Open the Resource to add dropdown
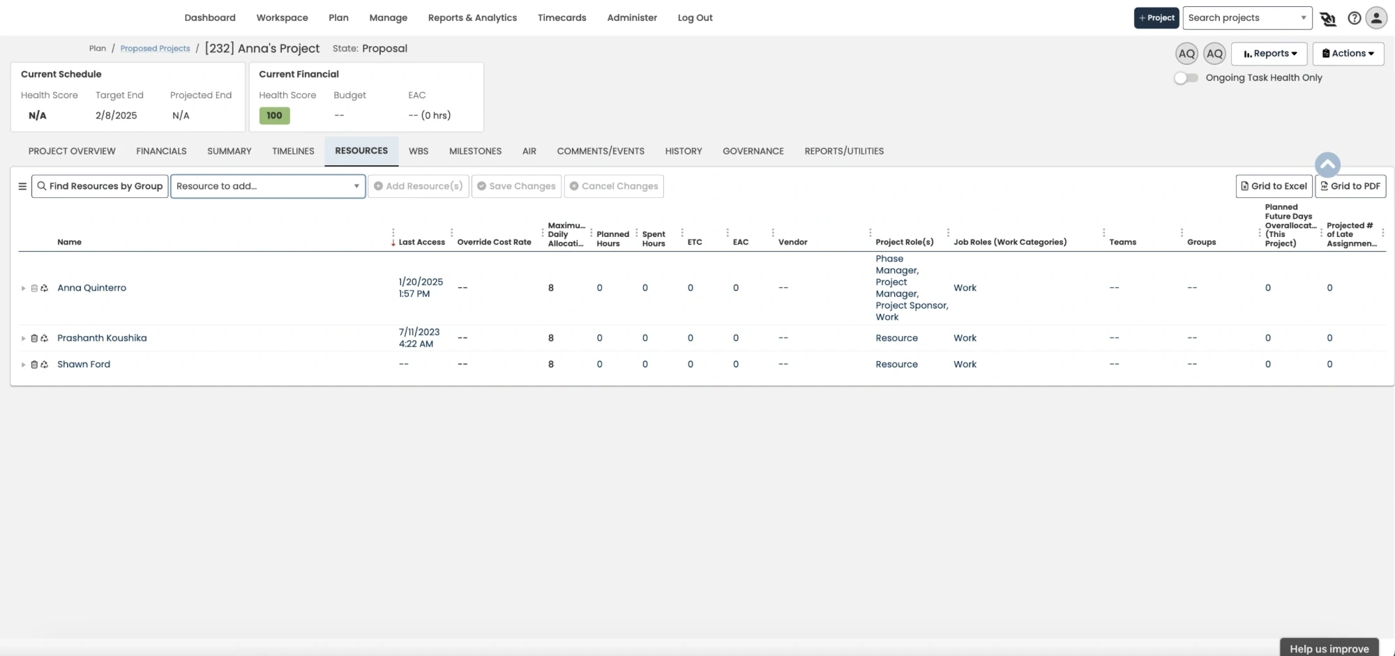The image size is (1395, 656). click(x=268, y=186)
